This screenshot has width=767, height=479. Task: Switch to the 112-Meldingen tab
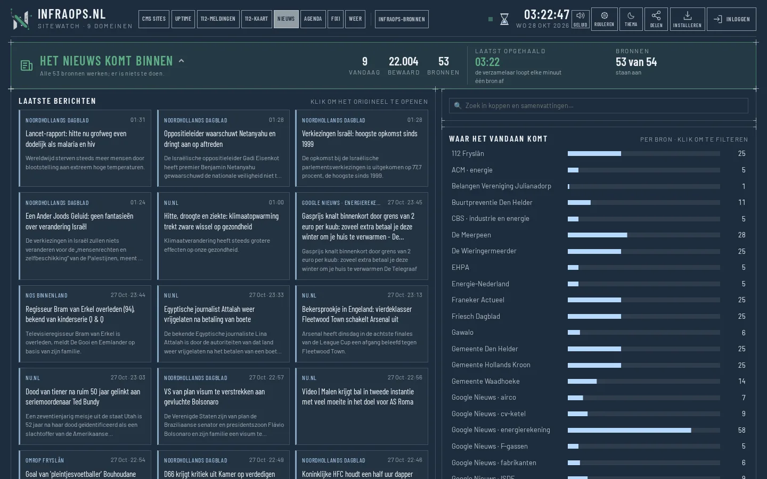point(218,19)
